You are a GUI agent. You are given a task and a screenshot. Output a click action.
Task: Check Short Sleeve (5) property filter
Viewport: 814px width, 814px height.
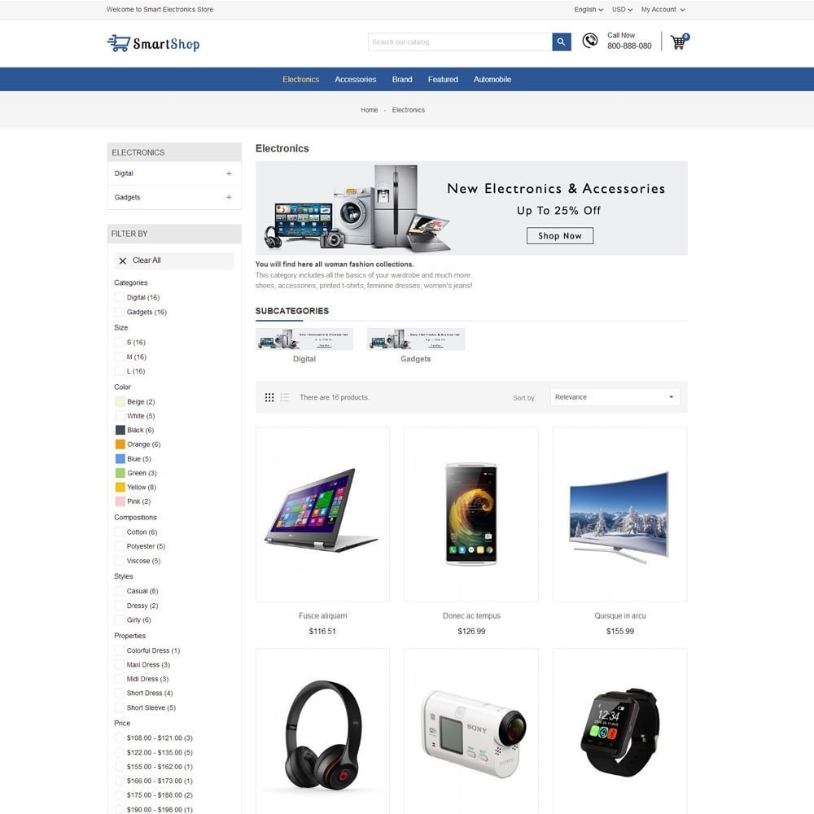point(120,707)
